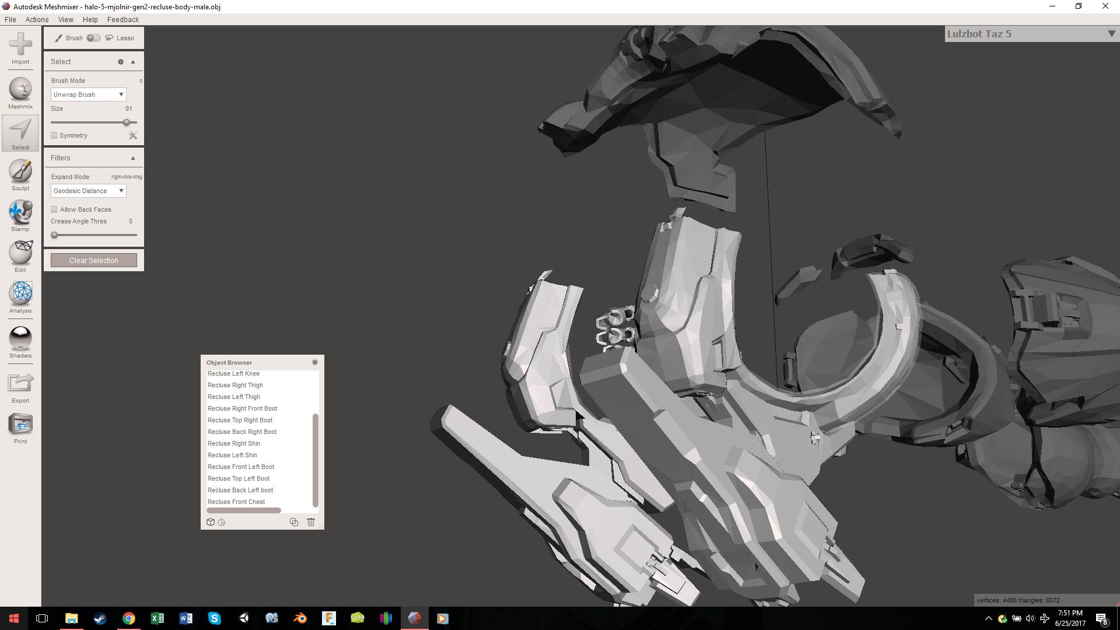Open Task View on the taskbar
Image resolution: width=1120 pixels, height=630 pixels.
click(42, 618)
